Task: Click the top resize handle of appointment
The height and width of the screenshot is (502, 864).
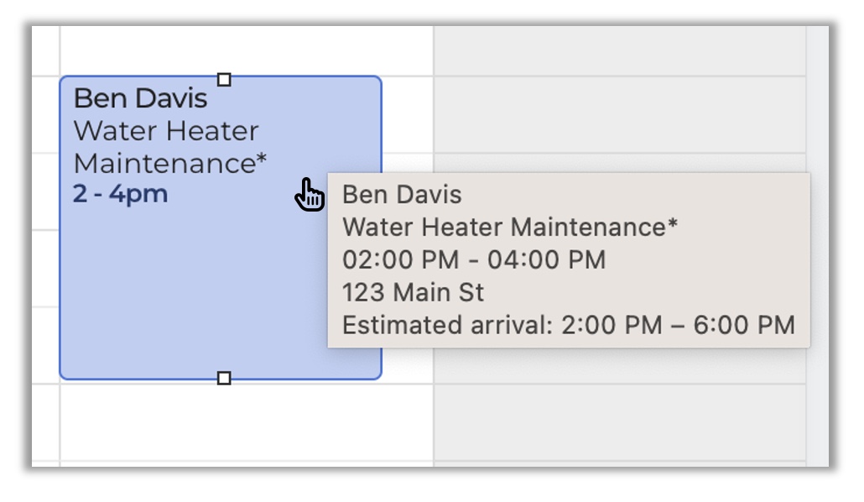Action: click(x=224, y=80)
